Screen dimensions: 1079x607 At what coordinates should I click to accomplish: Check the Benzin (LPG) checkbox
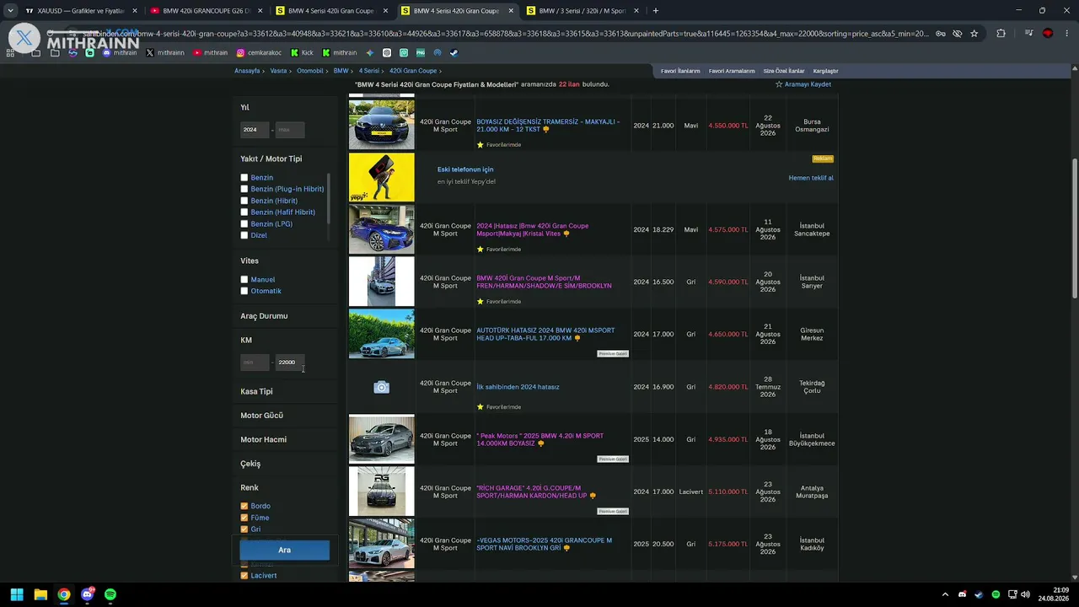(x=244, y=224)
